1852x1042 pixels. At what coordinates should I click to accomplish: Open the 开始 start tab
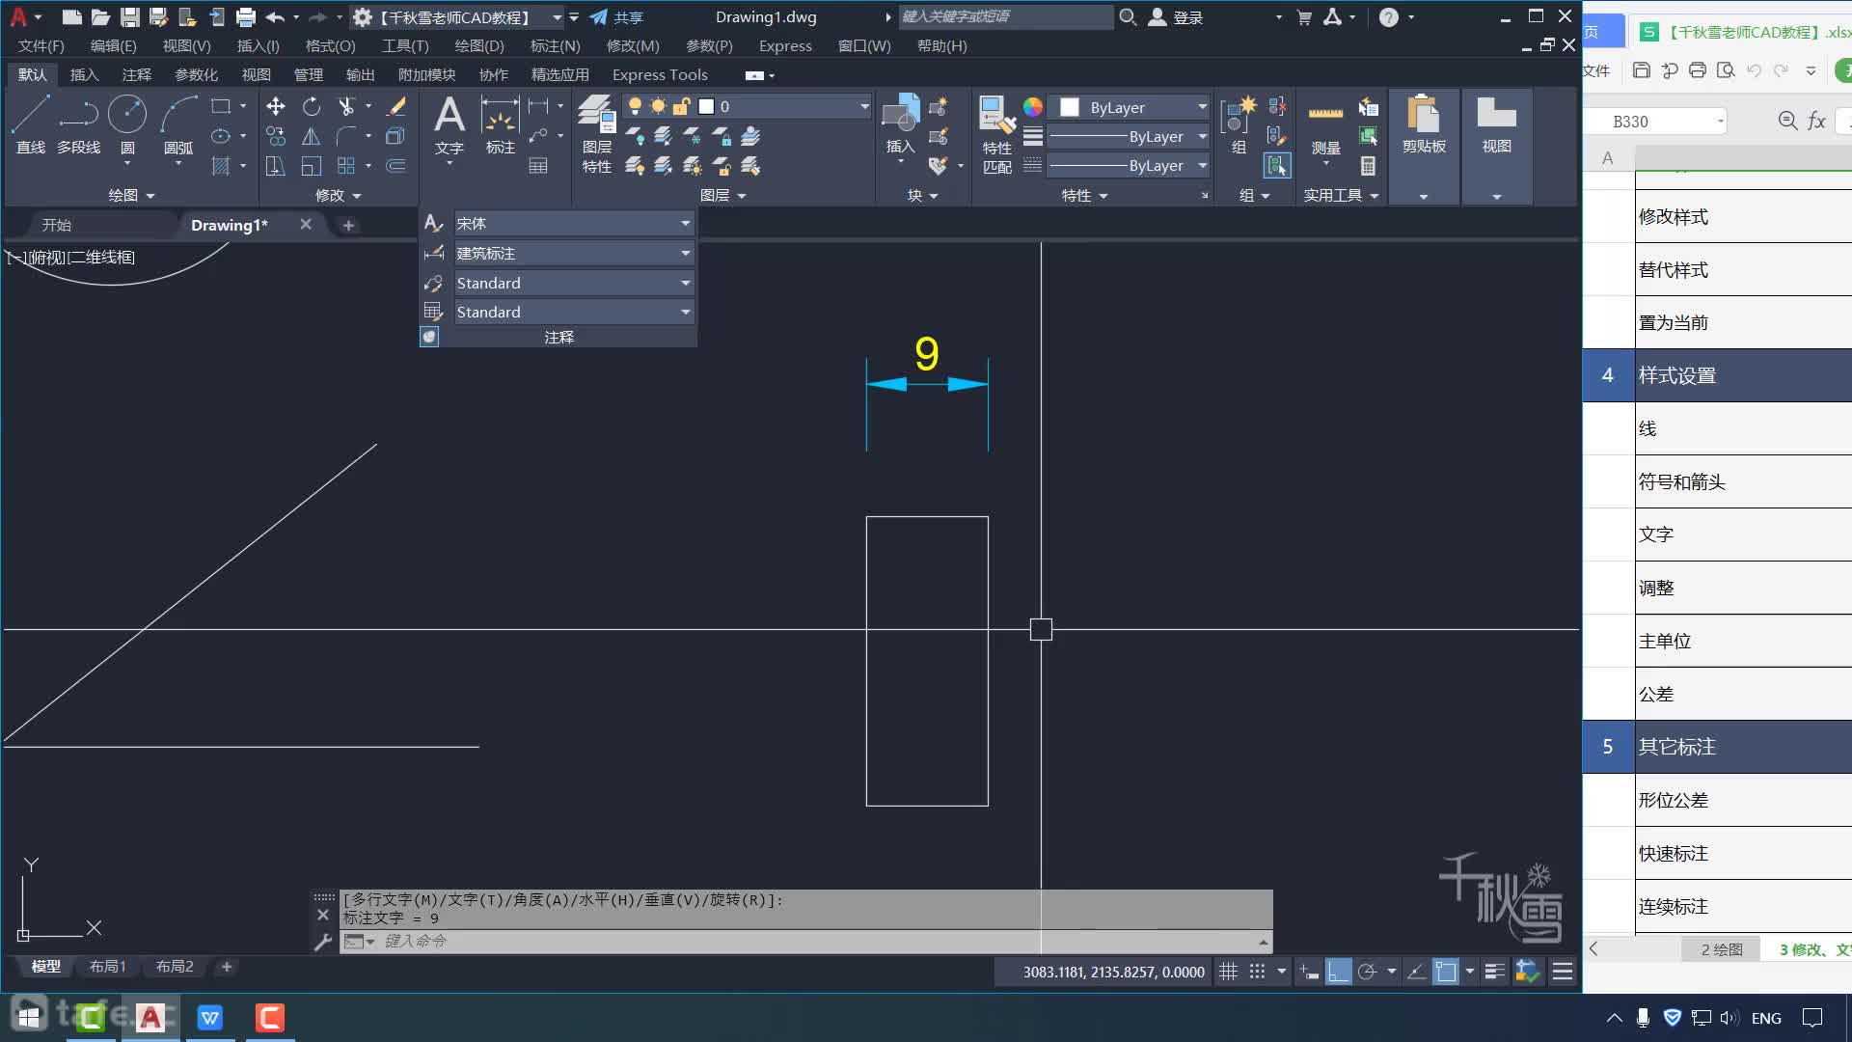[x=56, y=224]
